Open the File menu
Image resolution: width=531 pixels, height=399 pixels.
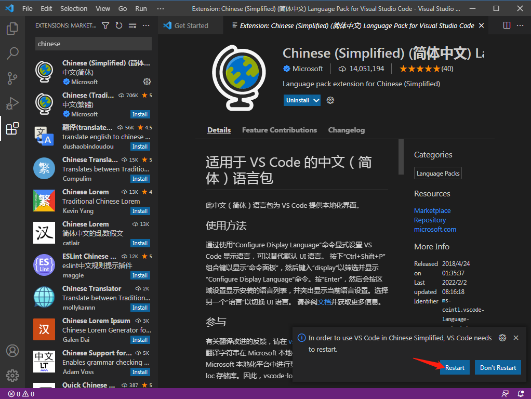[x=28, y=8]
